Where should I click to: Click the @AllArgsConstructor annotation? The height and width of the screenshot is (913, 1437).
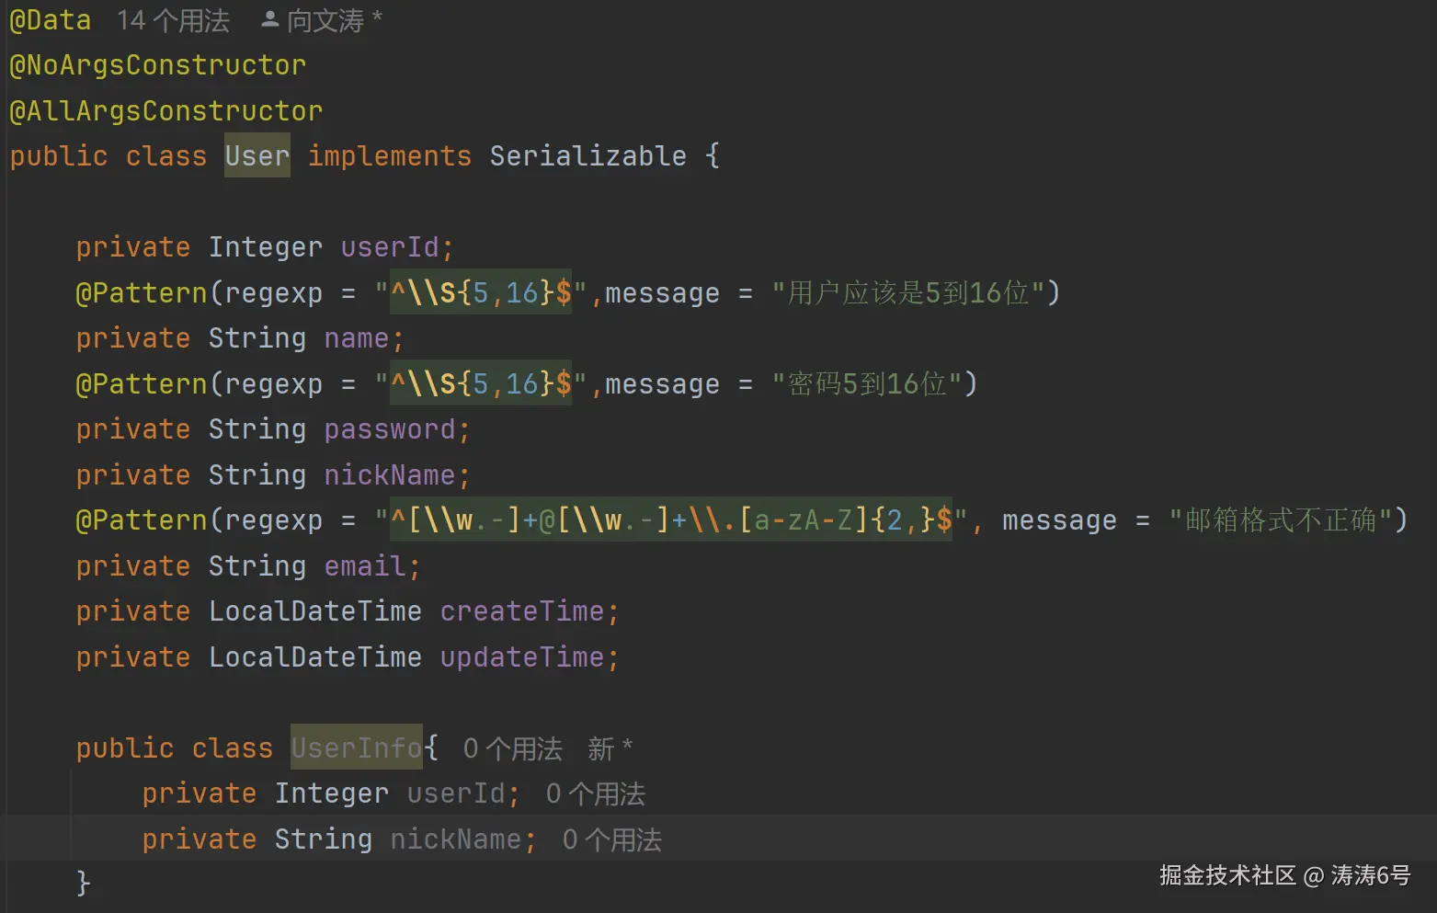coord(165,111)
